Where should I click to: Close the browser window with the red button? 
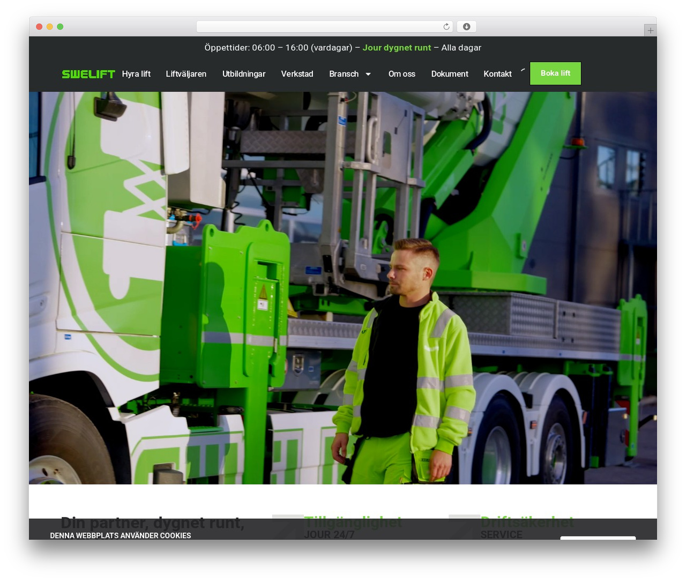39,27
